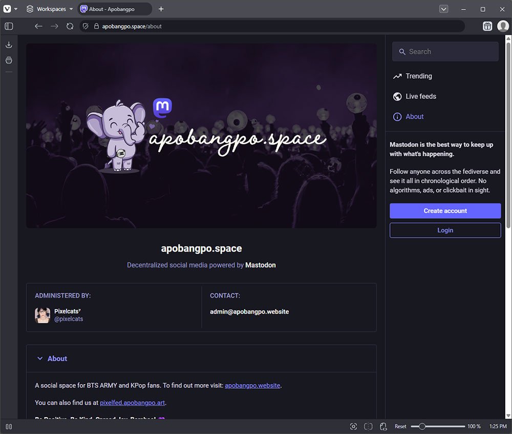The image size is (512, 434).
Task: Click the Vivaldi menu button
Action: pyautogui.click(x=7, y=9)
